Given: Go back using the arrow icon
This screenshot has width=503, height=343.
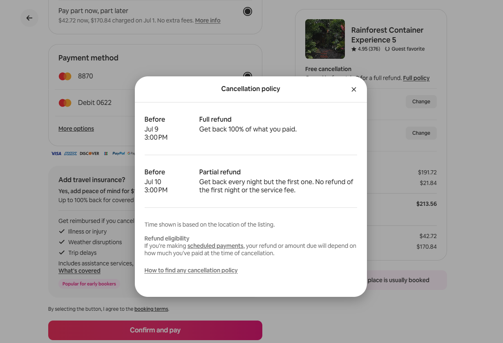Looking at the screenshot, I should pyautogui.click(x=29, y=18).
